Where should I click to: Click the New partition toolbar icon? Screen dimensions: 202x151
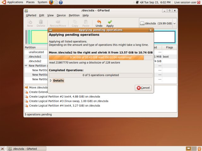point(30,22)
